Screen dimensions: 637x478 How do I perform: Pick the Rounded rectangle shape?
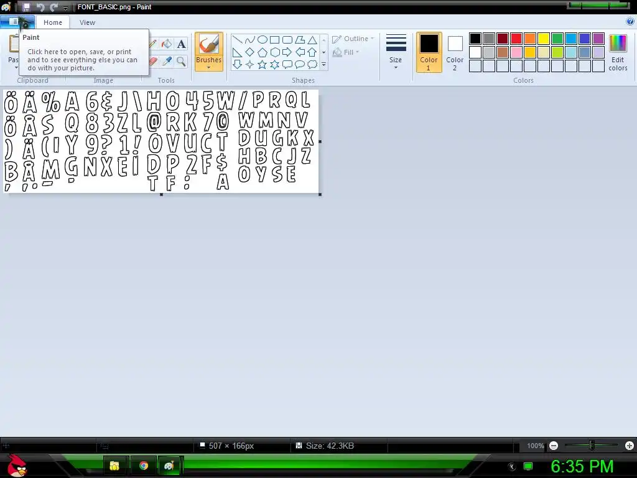coord(287,39)
